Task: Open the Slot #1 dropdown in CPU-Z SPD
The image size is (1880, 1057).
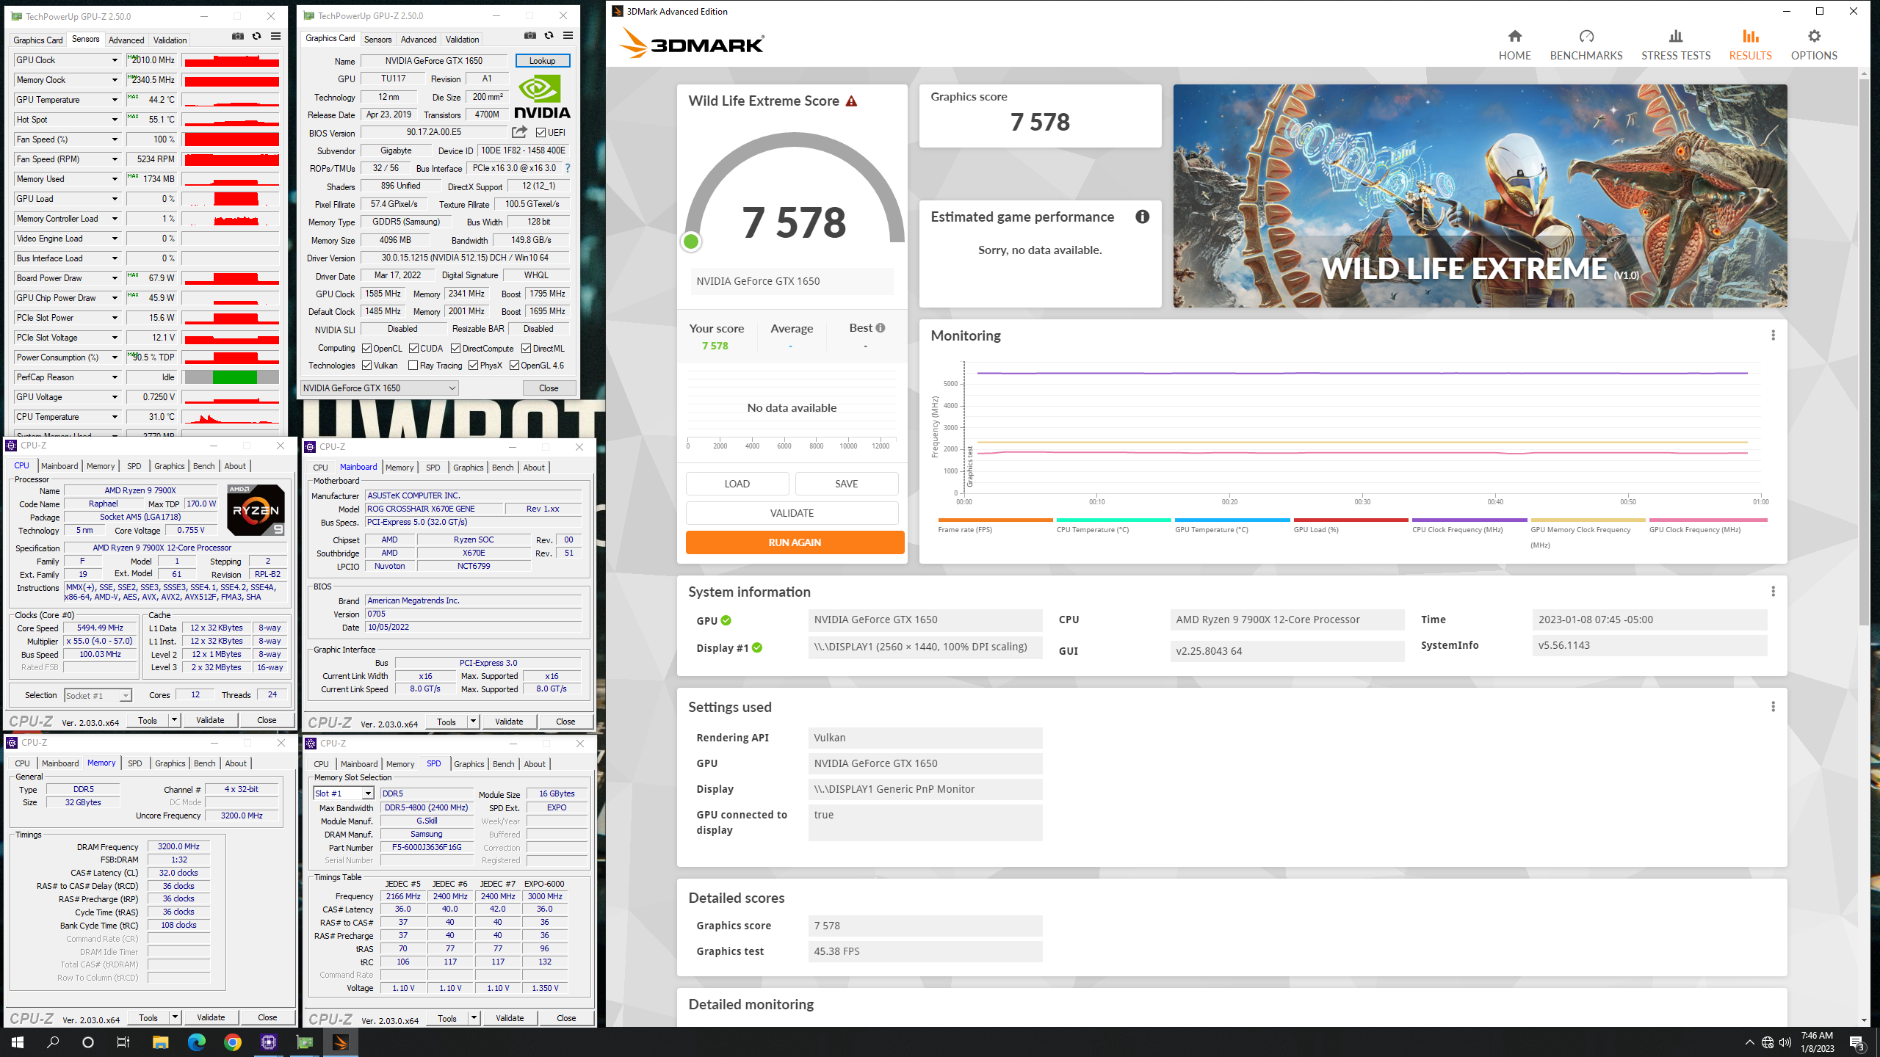Action: (x=344, y=793)
